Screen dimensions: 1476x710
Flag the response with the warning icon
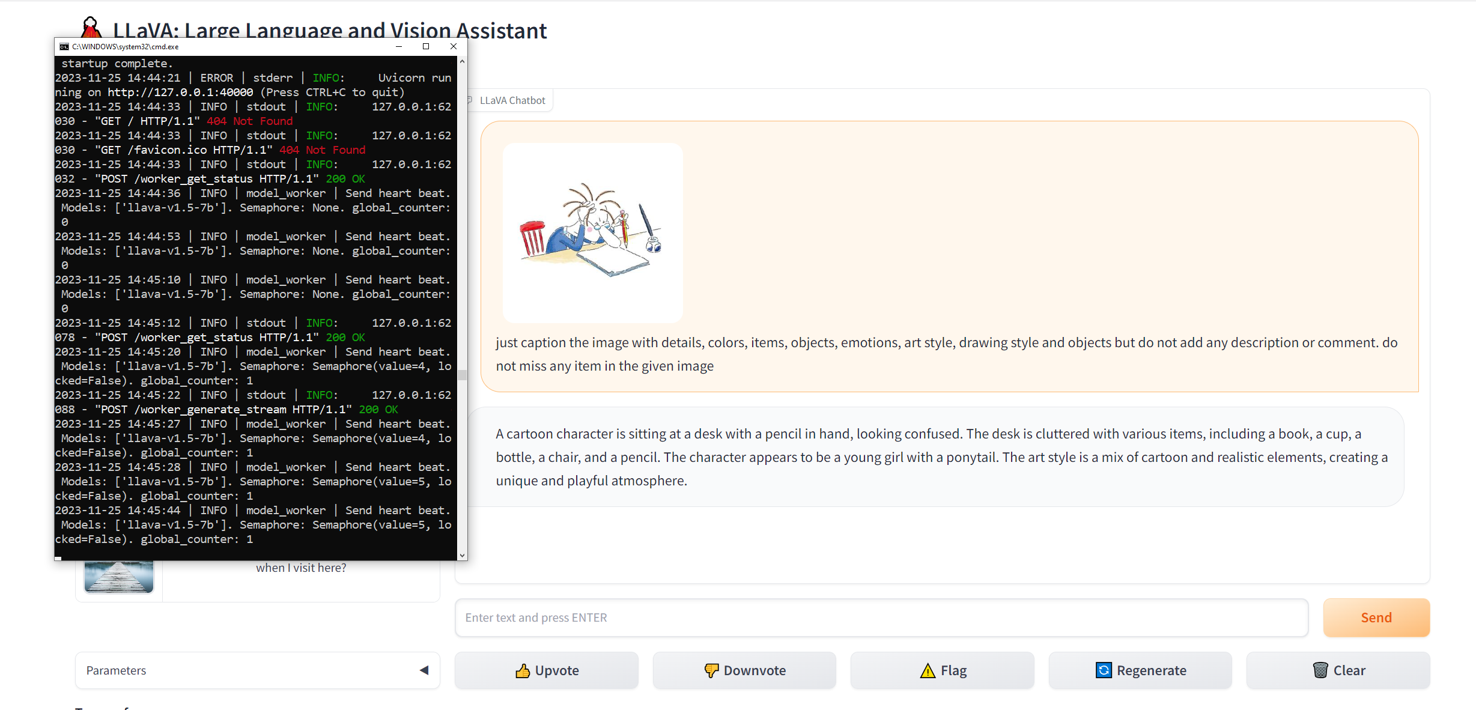(x=942, y=670)
